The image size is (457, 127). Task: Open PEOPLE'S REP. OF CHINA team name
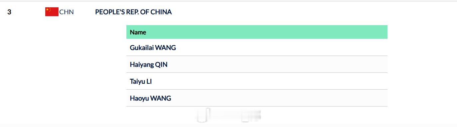click(x=133, y=12)
